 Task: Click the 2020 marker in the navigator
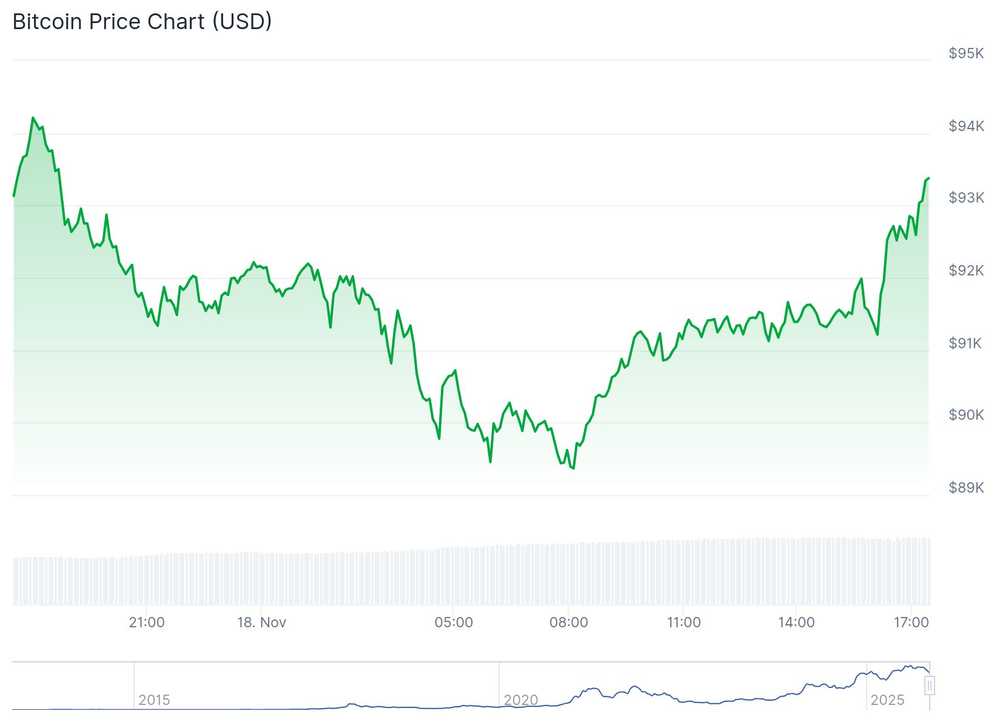point(520,700)
